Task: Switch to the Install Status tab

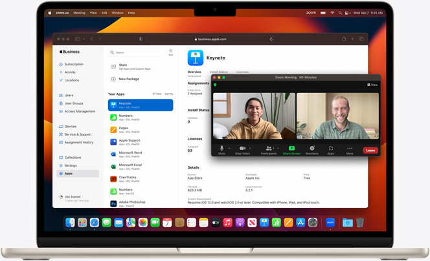Action: click(218, 72)
